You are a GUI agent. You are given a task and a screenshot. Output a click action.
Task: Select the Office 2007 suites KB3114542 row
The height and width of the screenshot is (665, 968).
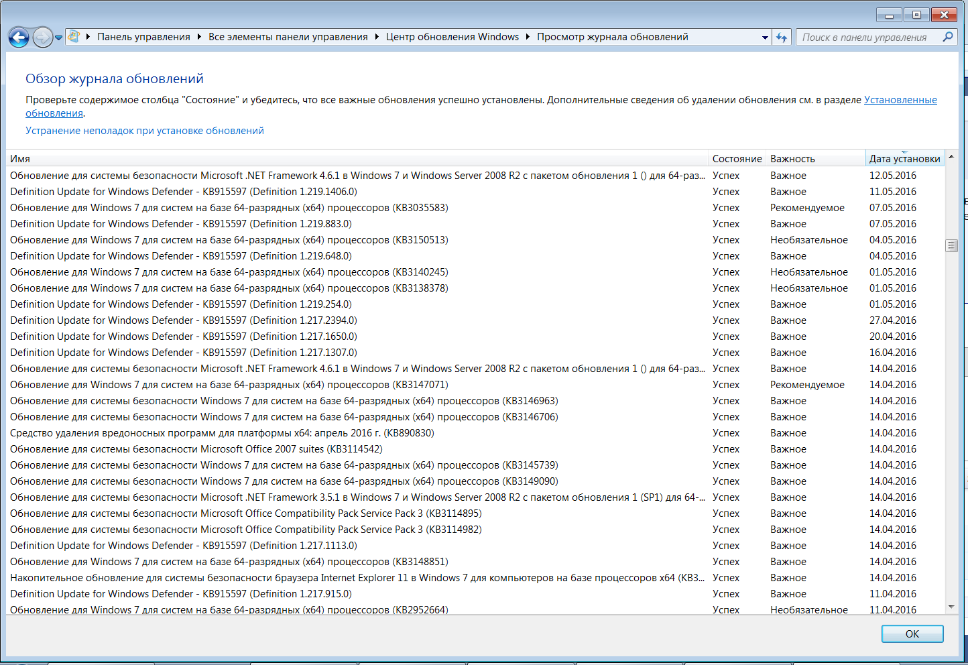point(475,449)
